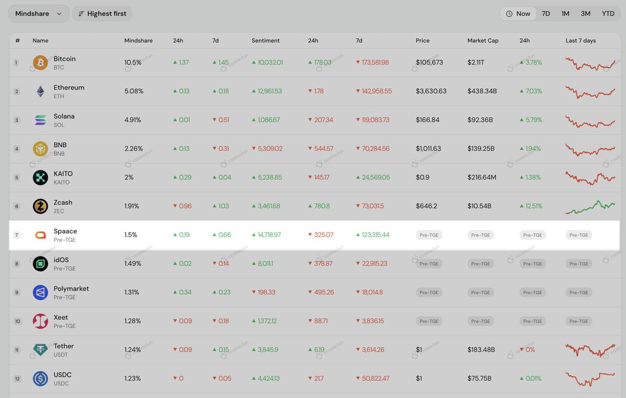Open the Ethereum 7-day sparkline chart

tap(591, 92)
